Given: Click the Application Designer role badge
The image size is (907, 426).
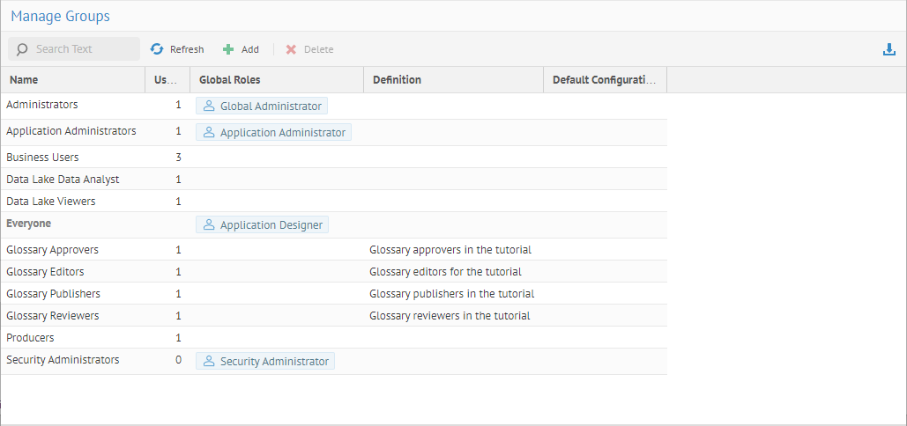Looking at the screenshot, I should click(x=262, y=224).
